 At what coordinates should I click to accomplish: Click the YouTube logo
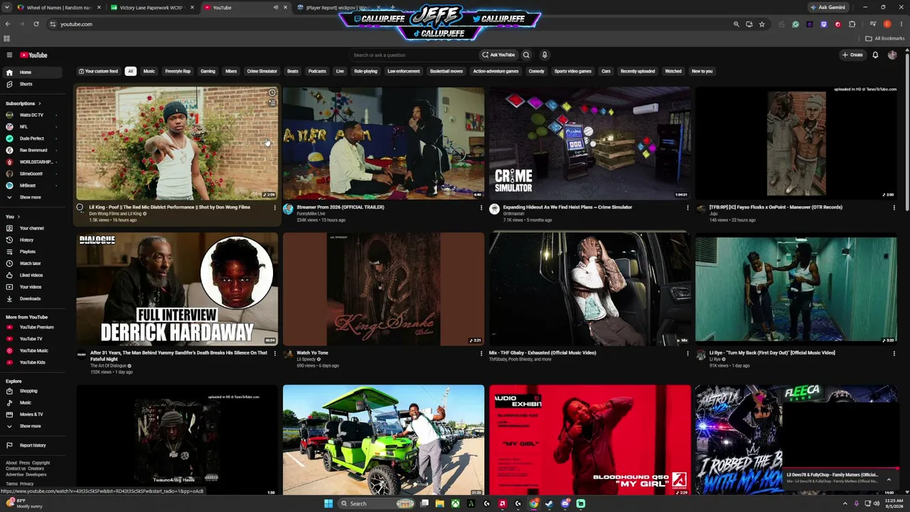pyautogui.click(x=33, y=55)
